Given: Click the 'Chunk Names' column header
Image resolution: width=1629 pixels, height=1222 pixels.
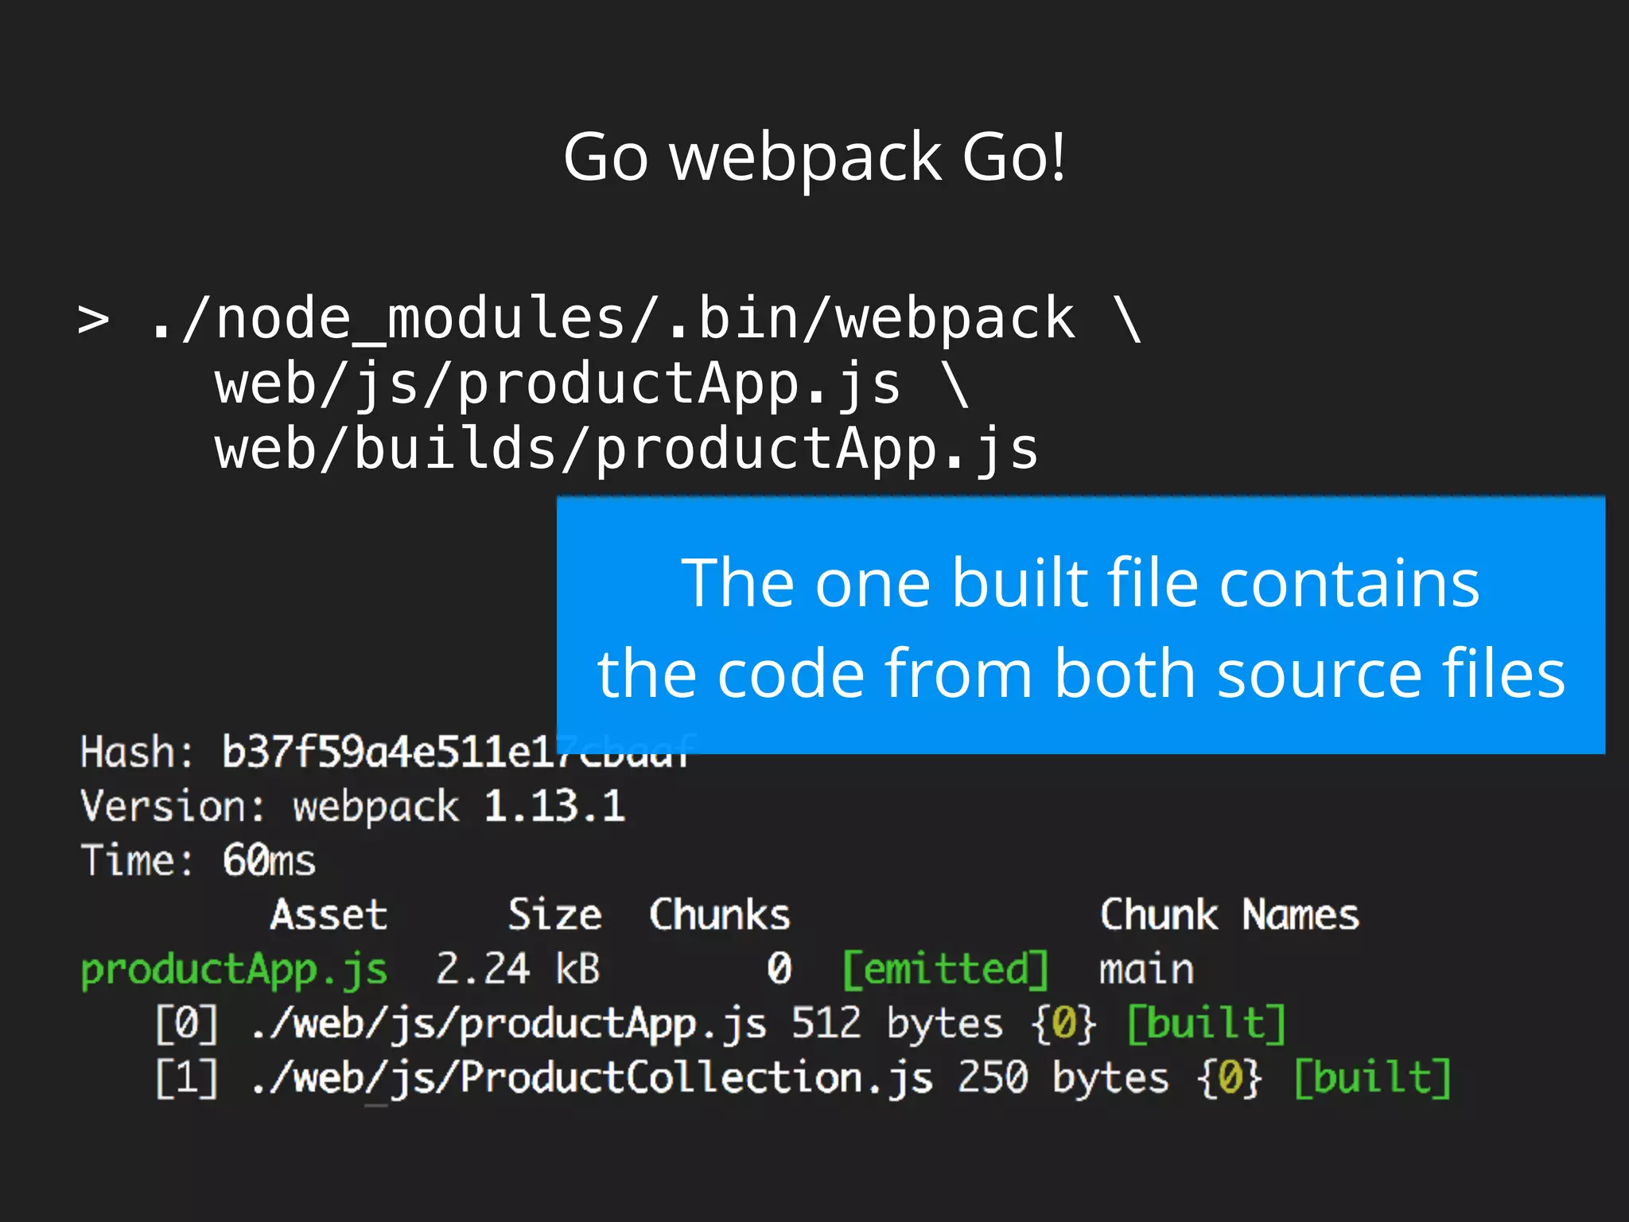Looking at the screenshot, I should click(1230, 915).
